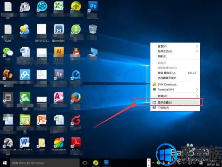Image resolution: width=222 pixels, height=167 pixels.
Task: Select the calculator desktop icon
Action: [x=8, y=97]
